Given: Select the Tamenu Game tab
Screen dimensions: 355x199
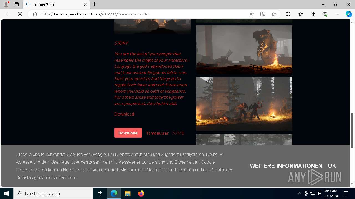Looking at the screenshot, I should click(x=56, y=4).
